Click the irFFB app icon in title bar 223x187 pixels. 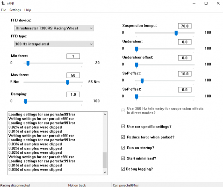[x=3, y=3]
